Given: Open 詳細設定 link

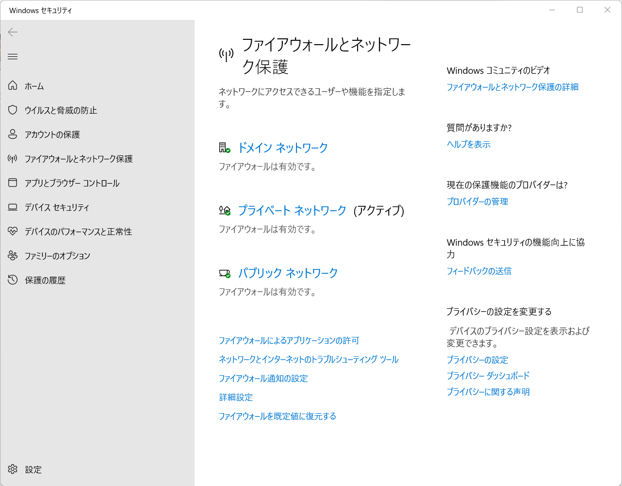Looking at the screenshot, I should [x=236, y=397].
